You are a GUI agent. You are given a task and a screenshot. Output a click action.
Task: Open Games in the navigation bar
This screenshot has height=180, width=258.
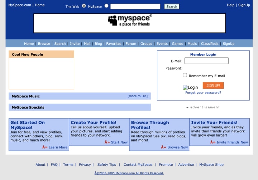(177, 44)
